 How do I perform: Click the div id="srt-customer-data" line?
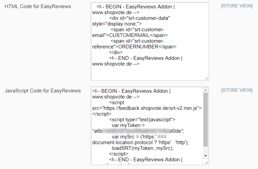coord(140,18)
